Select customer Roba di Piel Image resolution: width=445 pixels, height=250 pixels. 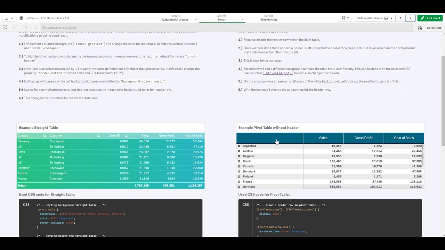pos(57,152)
